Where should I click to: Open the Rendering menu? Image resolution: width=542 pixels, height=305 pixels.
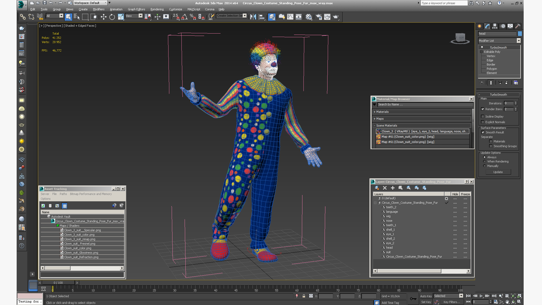[157, 9]
